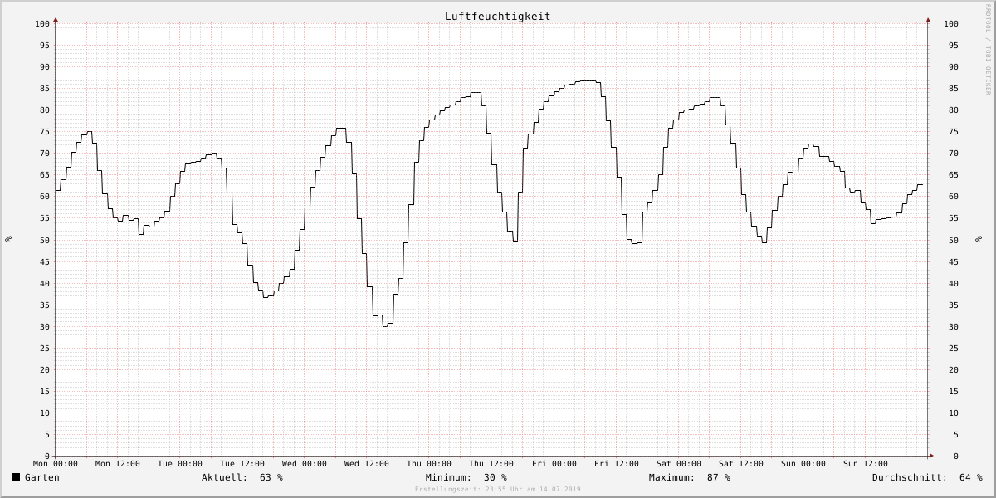
Task: Click the Thu 12:00 time axis label
Action: (491, 464)
